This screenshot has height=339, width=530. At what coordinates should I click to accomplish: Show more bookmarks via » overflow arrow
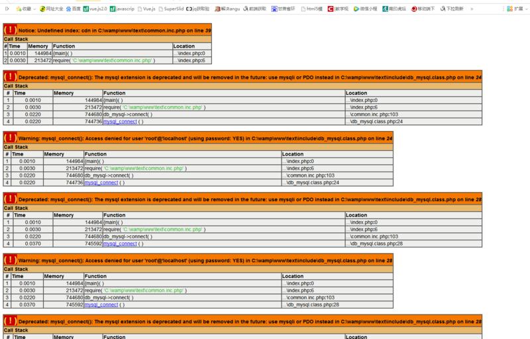tap(472, 9)
